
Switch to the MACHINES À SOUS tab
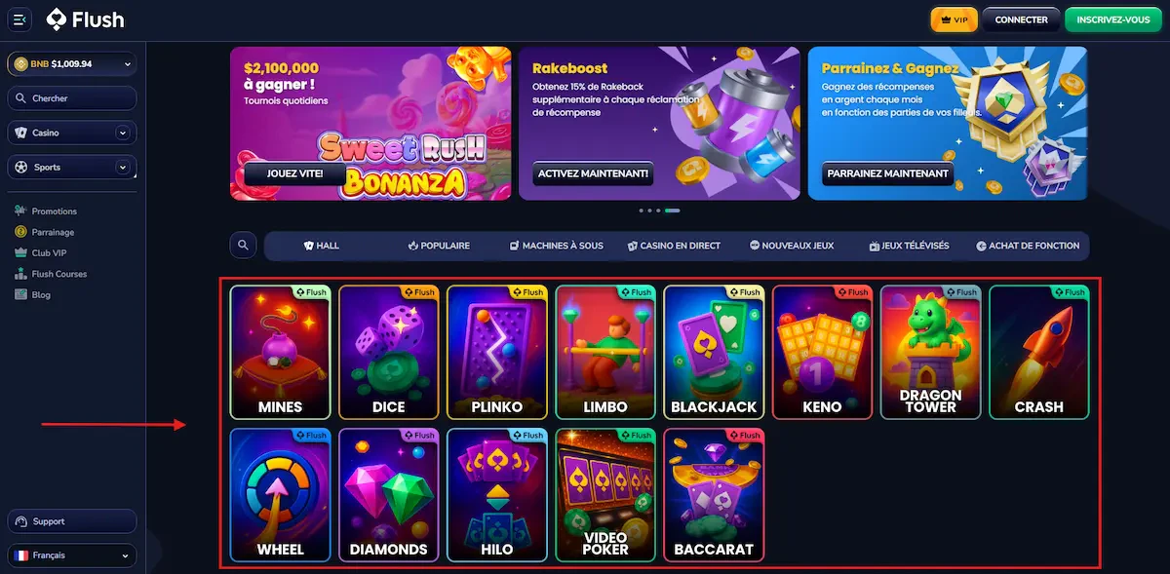coord(557,246)
